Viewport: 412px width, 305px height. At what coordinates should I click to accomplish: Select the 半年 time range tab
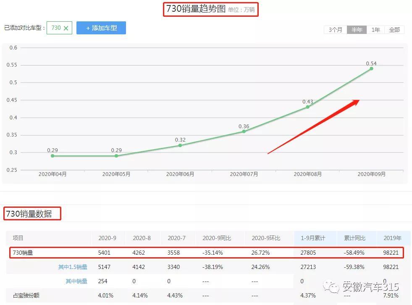tap(357, 30)
